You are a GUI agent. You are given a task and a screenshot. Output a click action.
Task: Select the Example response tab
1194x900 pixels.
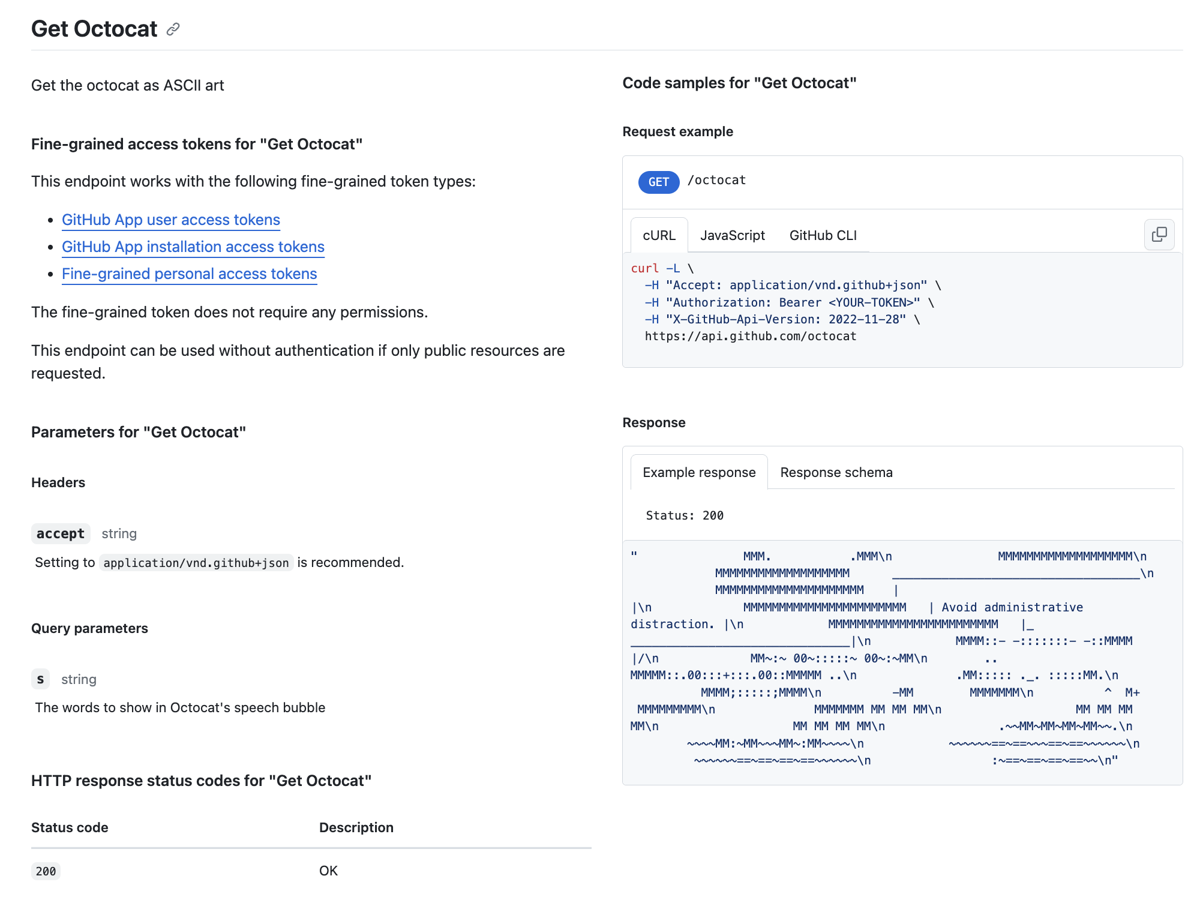pos(699,472)
